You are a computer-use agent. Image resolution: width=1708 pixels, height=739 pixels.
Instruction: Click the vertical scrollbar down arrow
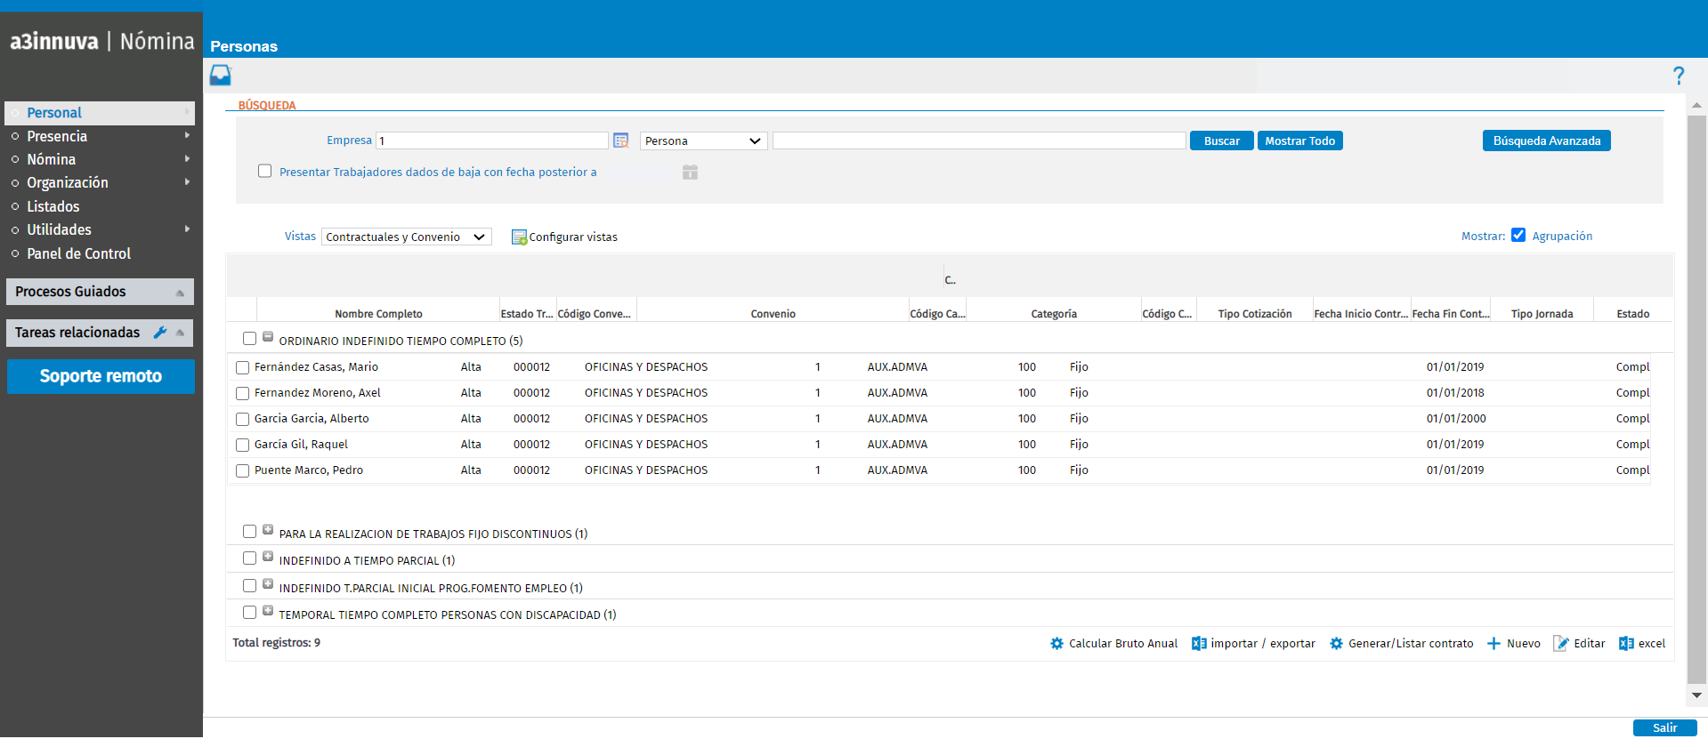pos(1696,695)
